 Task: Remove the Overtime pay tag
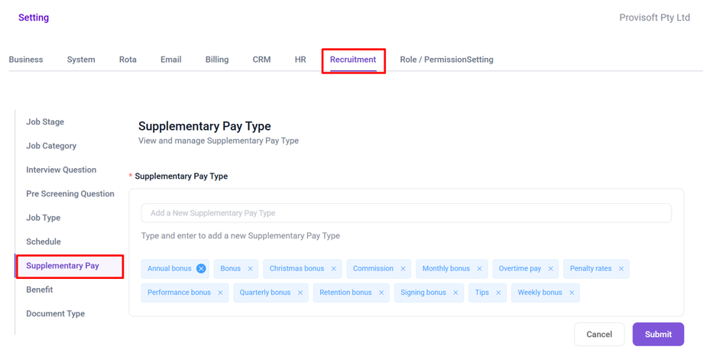pos(551,269)
